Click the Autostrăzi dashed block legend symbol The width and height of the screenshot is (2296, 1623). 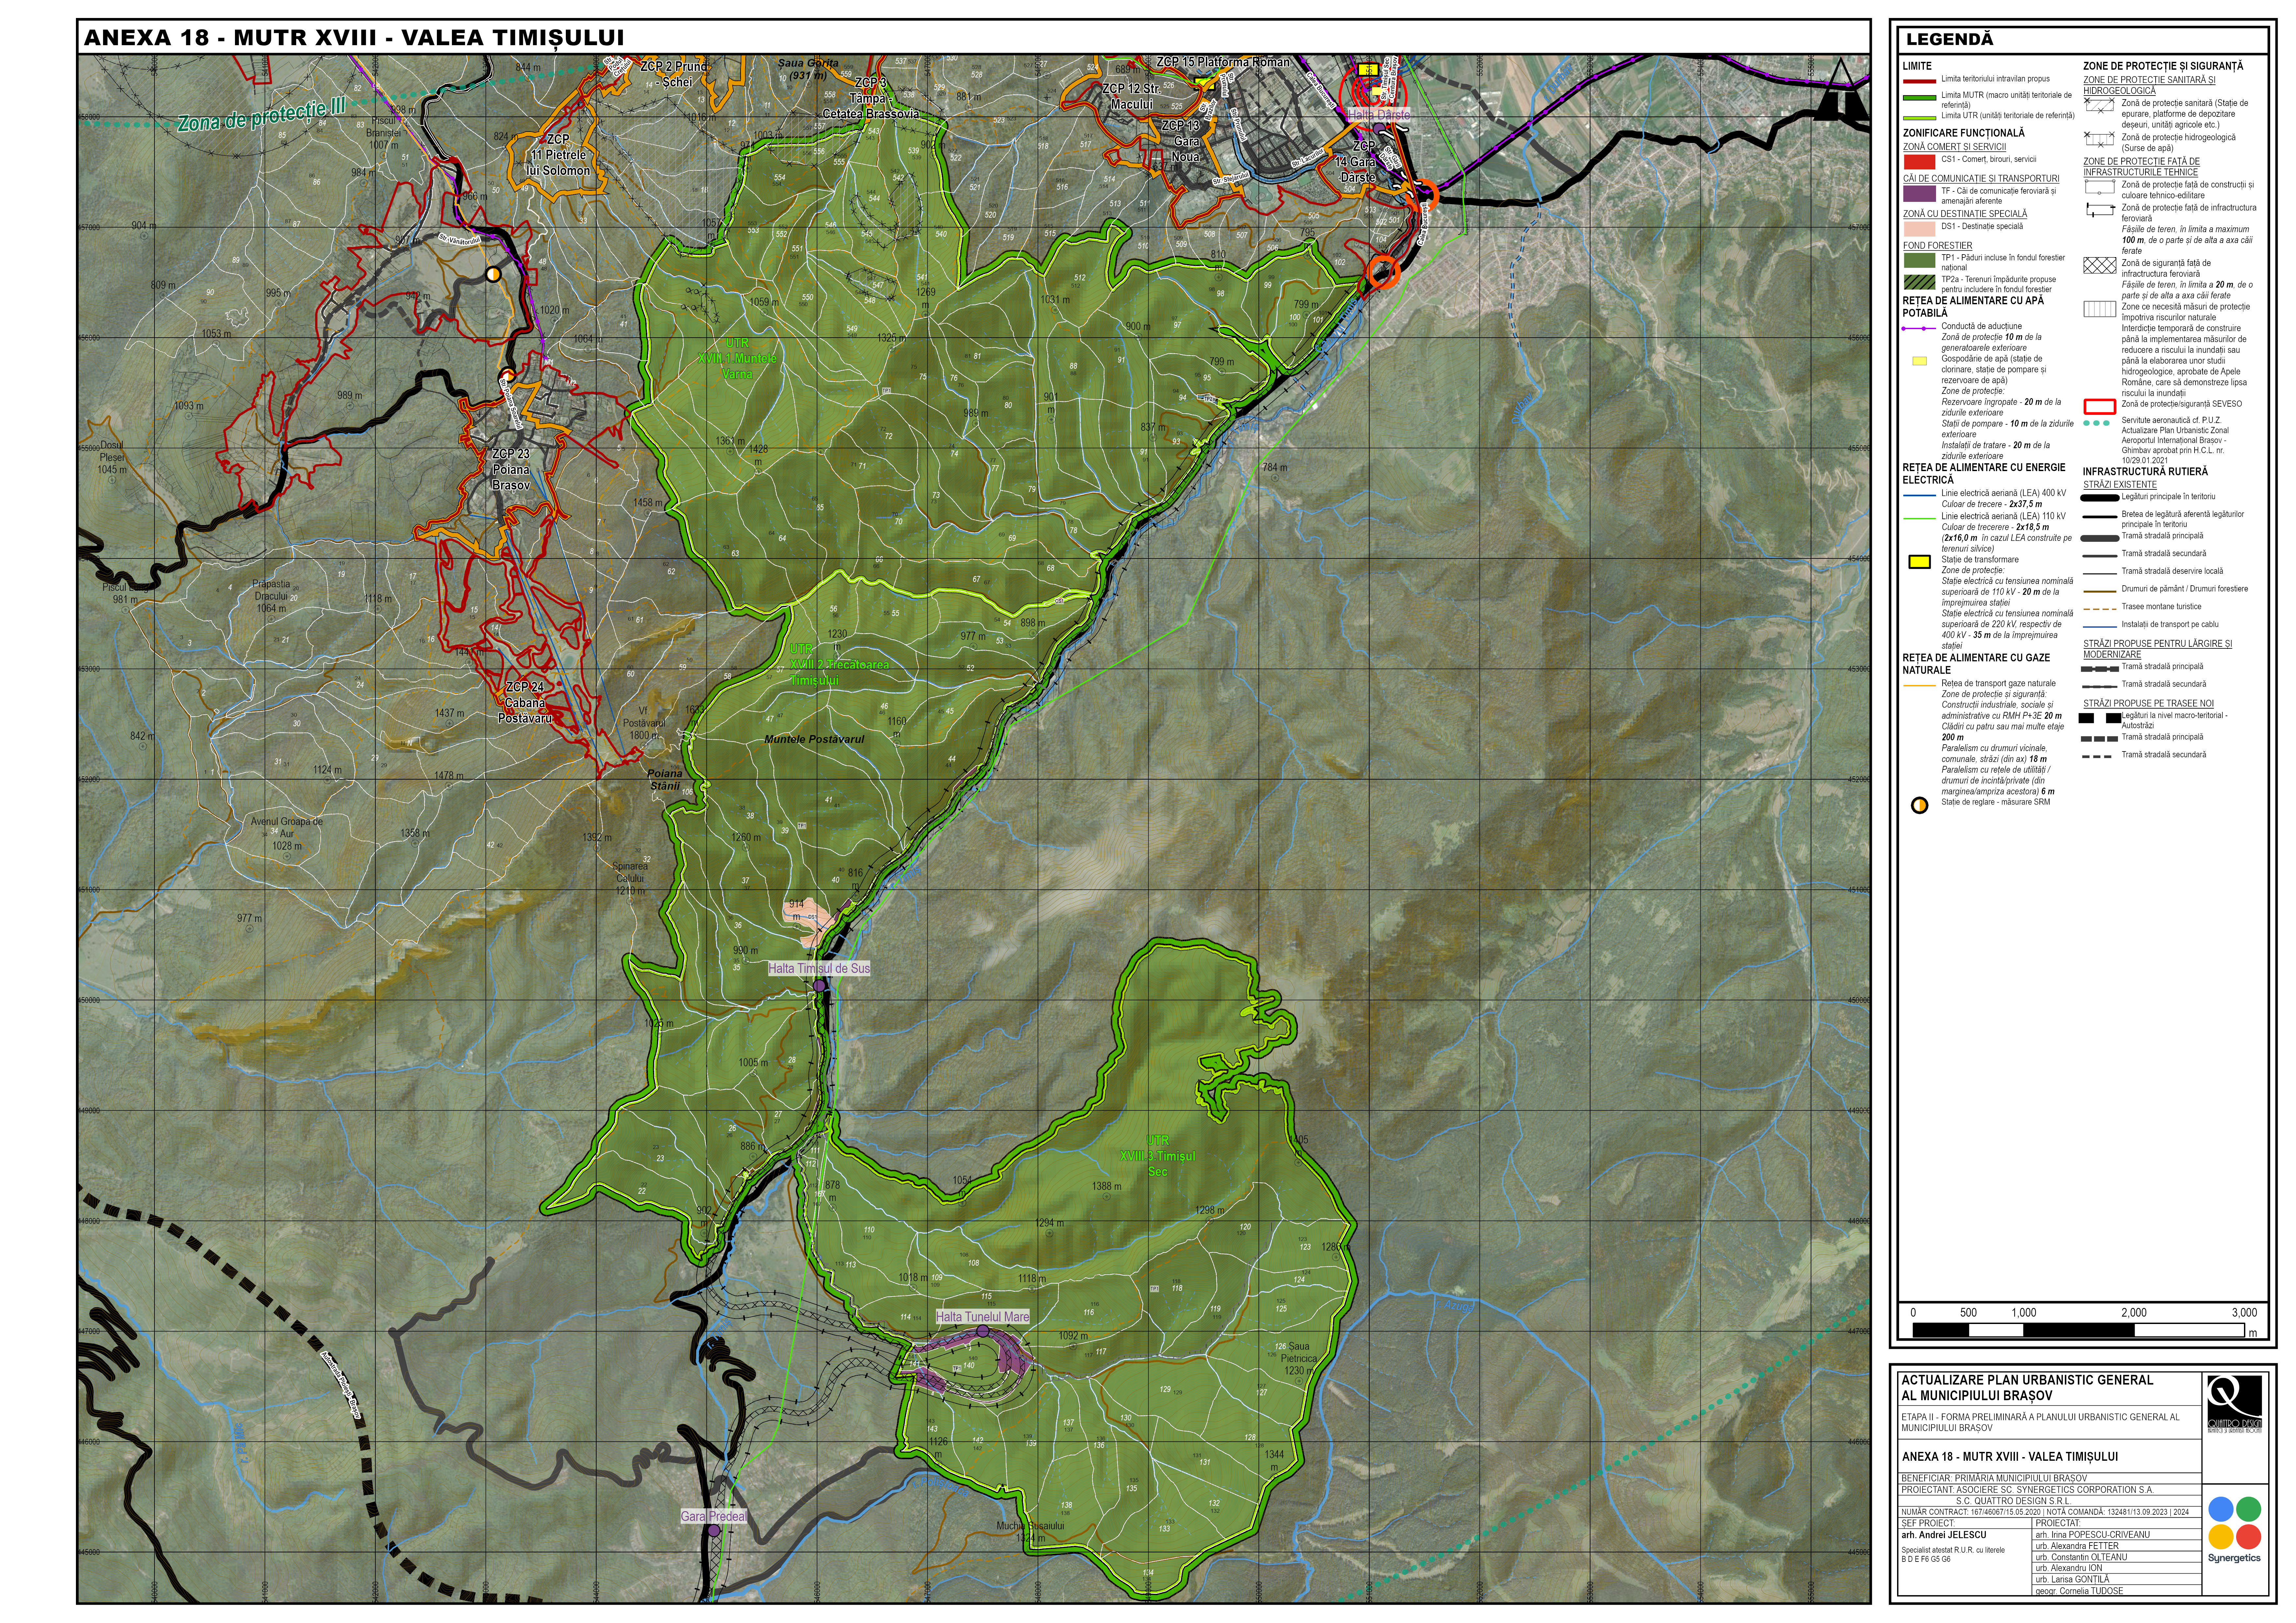tap(2100, 718)
